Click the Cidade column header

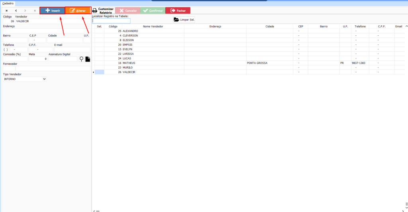270,26
